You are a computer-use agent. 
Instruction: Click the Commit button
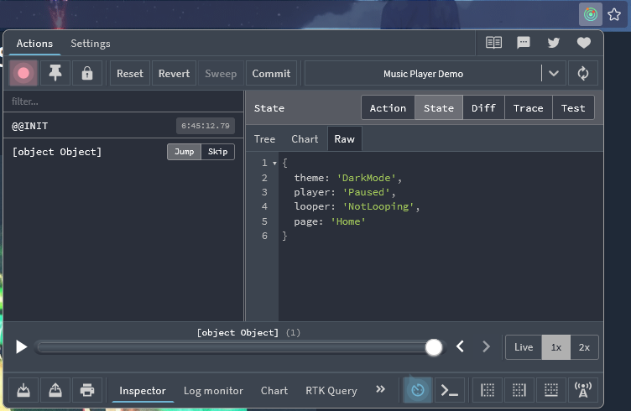[271, 74]
